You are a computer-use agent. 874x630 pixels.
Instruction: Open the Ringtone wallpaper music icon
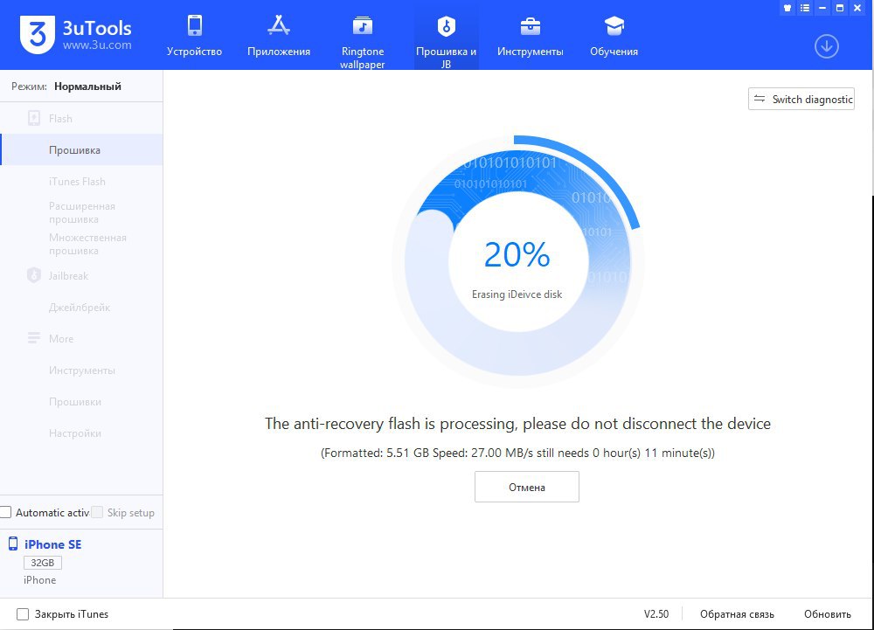tap(363, 25)
